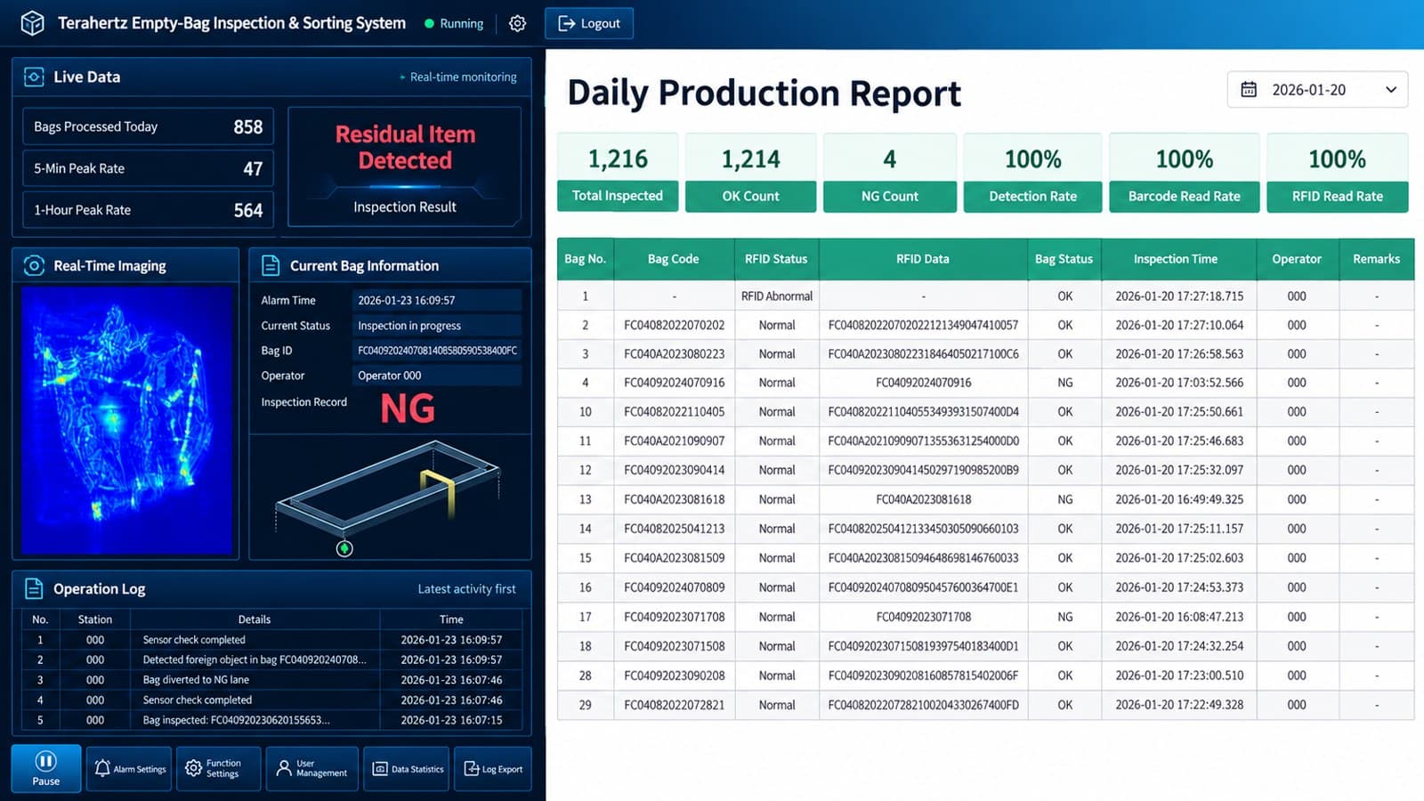Click the RFID Read Rate stat card
This screenshot has height=801, width=1424.
[1337, 173]
